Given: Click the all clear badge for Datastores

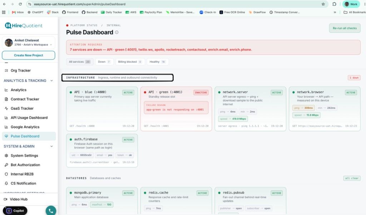Looking at the screenshot, I should coord(352,178).
